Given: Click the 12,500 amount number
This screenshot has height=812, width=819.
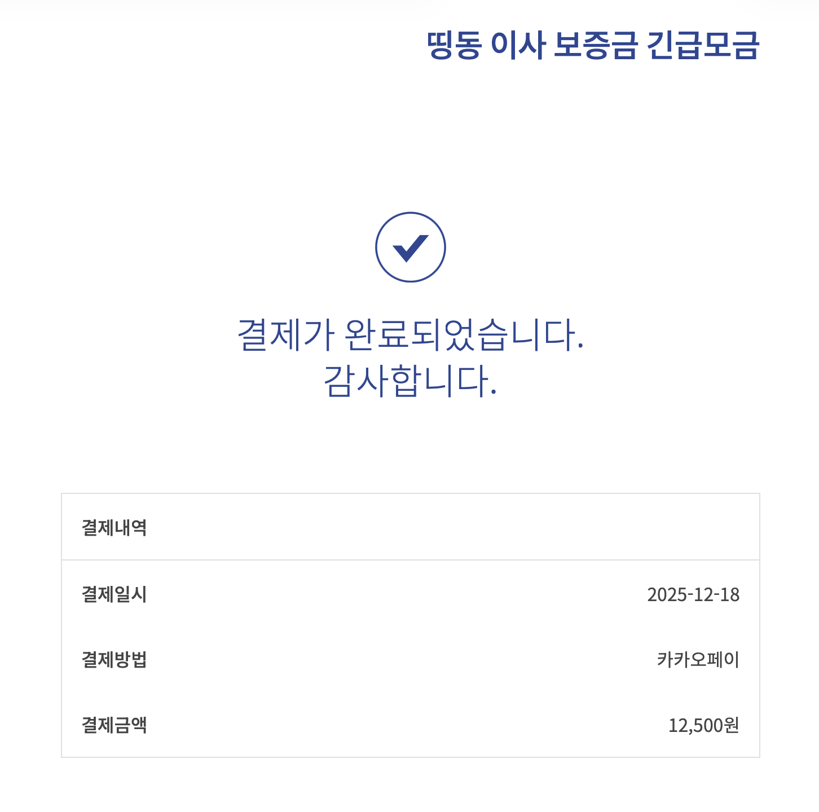Looking at the screenshot, I should (695, 726).
